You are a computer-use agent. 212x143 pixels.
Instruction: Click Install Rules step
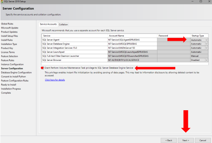pos(7,40)
